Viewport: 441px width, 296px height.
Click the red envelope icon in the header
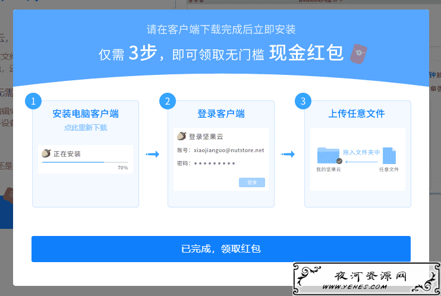358,53
